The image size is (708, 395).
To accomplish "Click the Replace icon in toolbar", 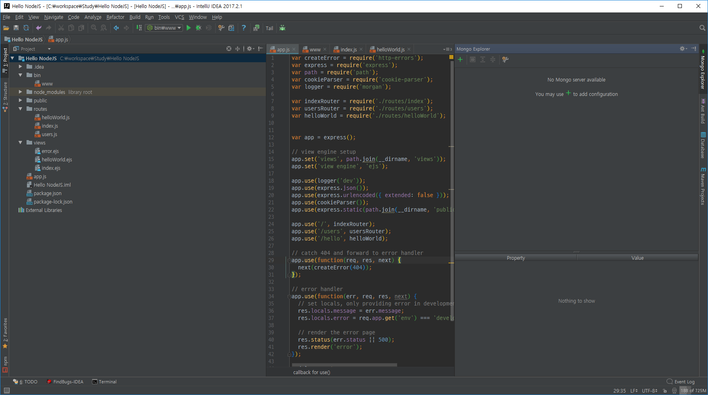I will click(104, 28).
